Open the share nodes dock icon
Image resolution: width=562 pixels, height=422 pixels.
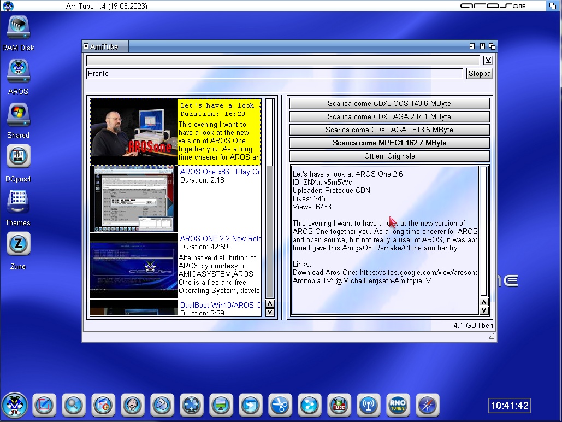[309, 405]
